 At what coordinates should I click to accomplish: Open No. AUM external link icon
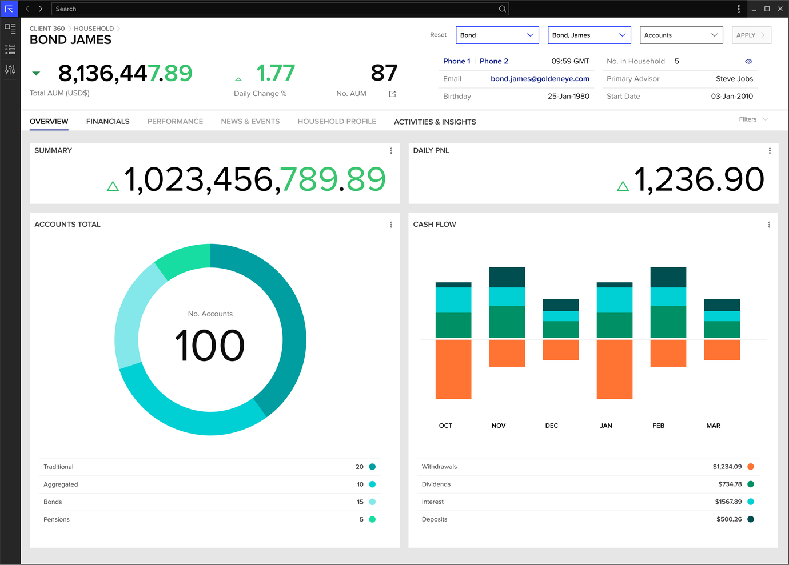[x=392, y=94]
